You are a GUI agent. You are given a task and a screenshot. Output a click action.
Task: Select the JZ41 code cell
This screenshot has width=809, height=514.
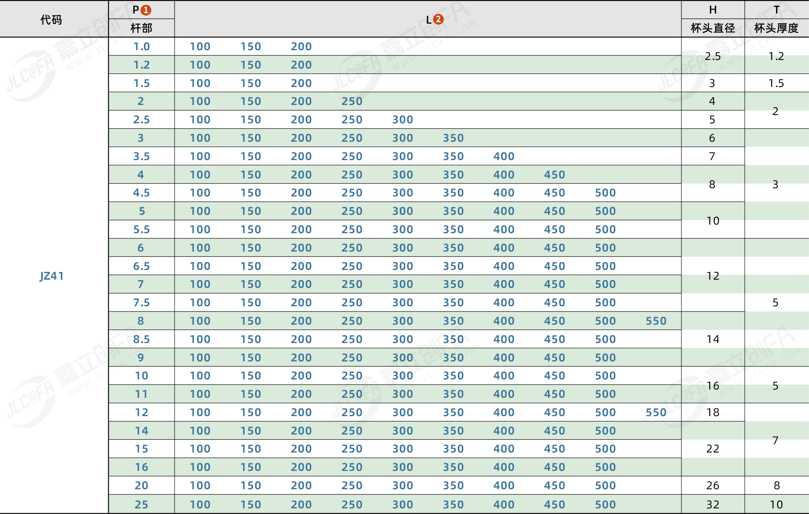(x=52, y=276)
